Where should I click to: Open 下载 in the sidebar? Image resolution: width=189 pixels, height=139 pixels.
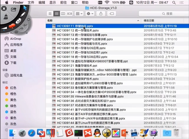(10, 63)
